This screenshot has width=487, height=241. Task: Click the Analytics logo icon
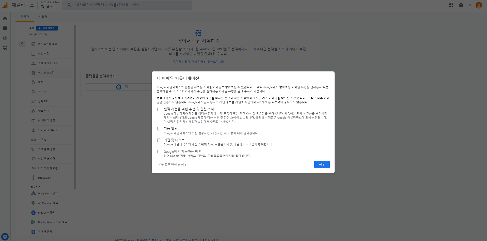coord(5,5)
